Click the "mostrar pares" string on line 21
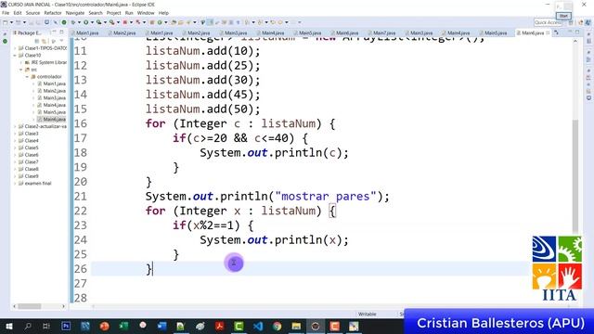The image size is (594, 334). 326,196
